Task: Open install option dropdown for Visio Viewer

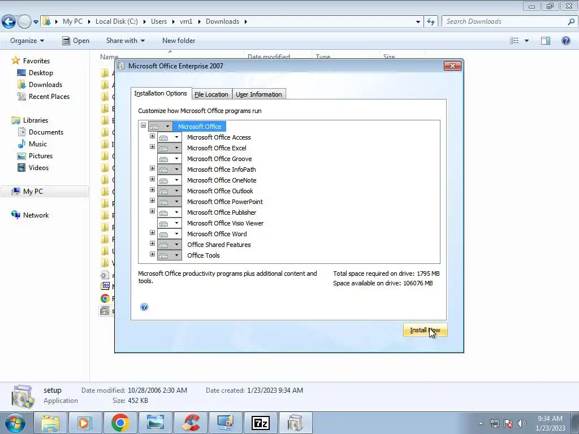Action: [x=170, y=223]
